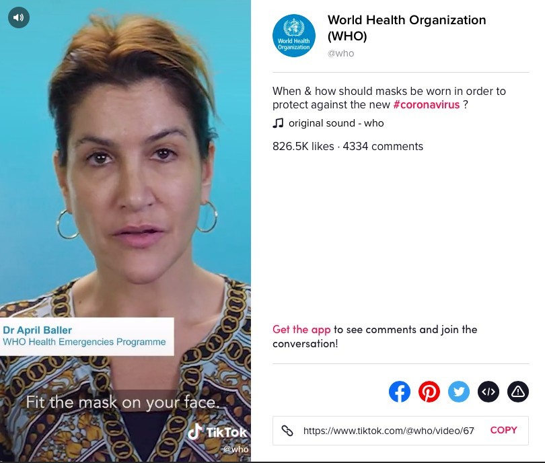The image size is (545, 463).
Task: Report the video via warning triangle icon
Action: coord(518,392)
